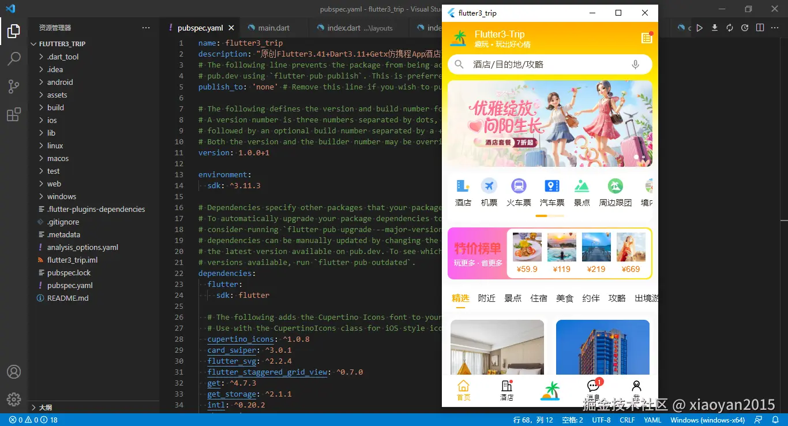
Task: Click the voice search microphone icon
Action: point(635,65)
